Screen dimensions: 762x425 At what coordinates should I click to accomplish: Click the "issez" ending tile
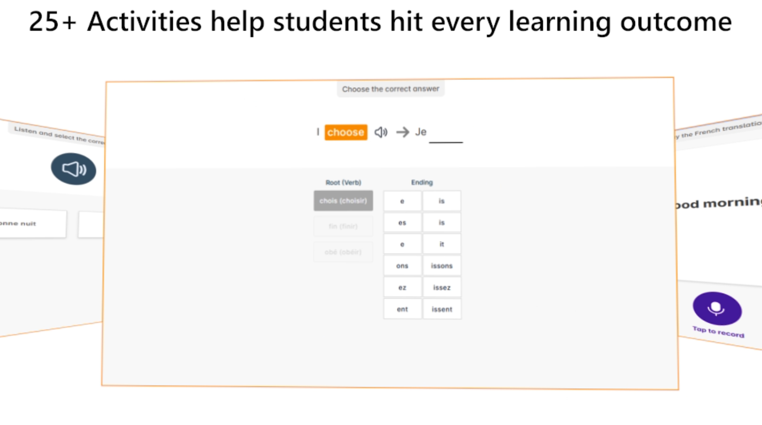(442, 288)
